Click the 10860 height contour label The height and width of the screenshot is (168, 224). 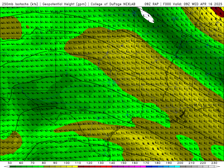[x=73, y=139]
